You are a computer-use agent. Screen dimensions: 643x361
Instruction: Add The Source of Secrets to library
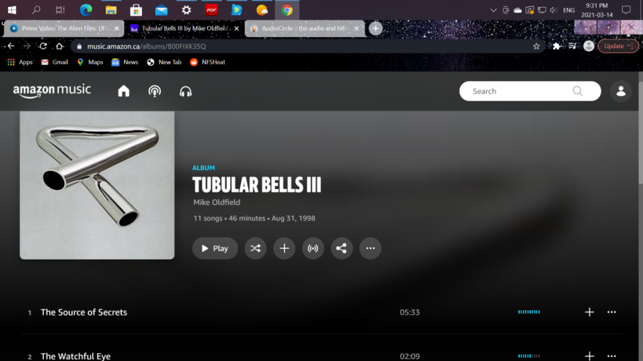(589, 312)
